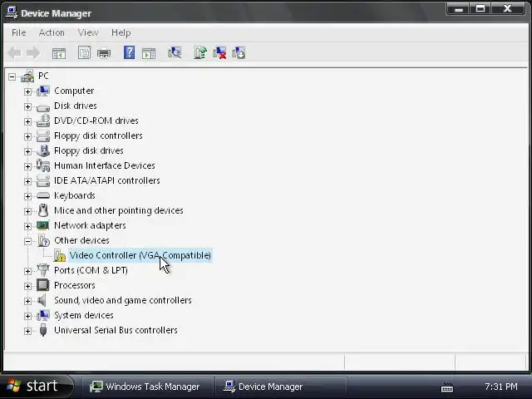This screenshot has height=399, width=532.
Task: Expand Sound, video and game controllers
Action: point(27,301)
